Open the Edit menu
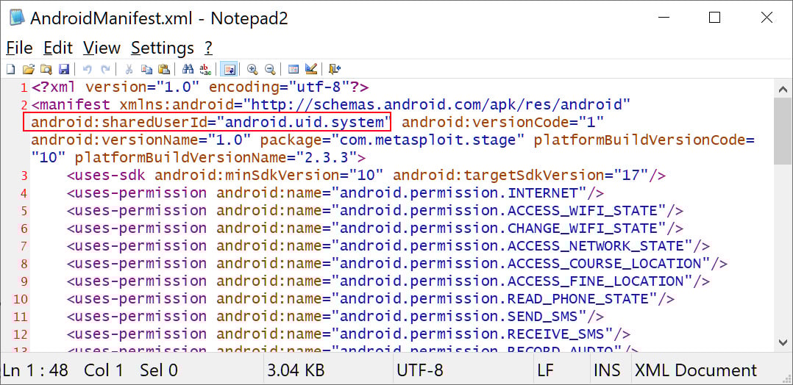 (57, 48)
